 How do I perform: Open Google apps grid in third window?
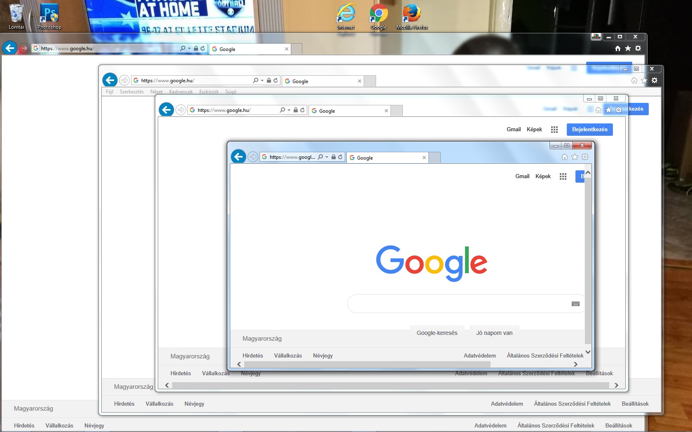coord(554,130)
